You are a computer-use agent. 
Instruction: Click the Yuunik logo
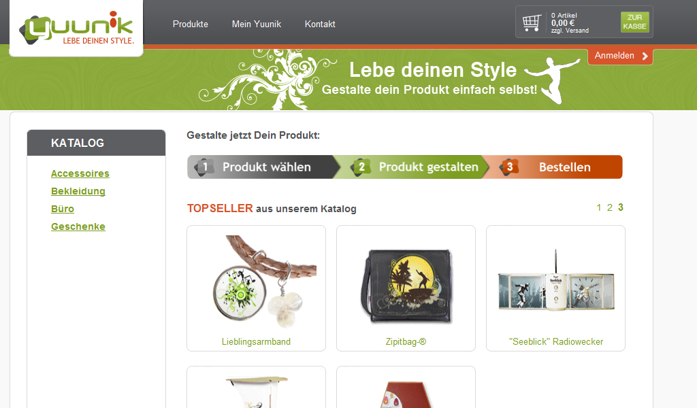coord(76,29)
